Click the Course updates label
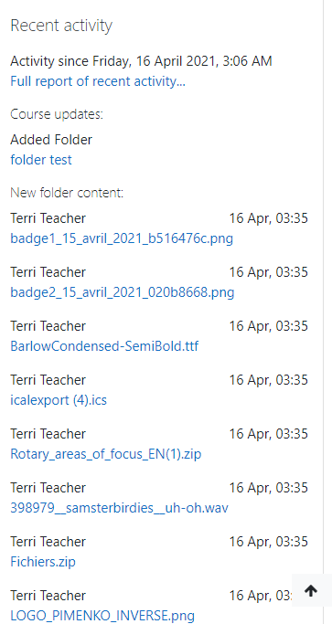This screenshot has height=624, width=332. tap(57, 114)
